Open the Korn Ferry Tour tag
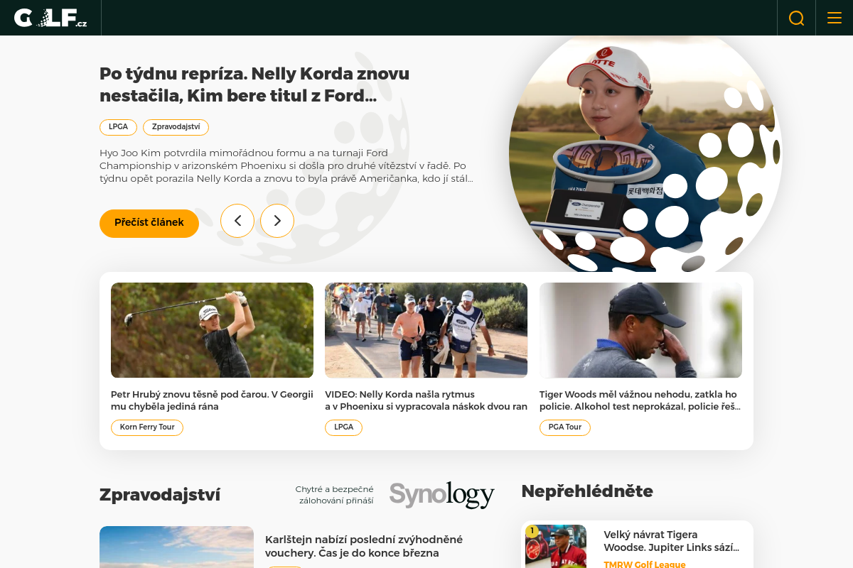This screenshot has width=853, height=568. (x=147, y=427)
